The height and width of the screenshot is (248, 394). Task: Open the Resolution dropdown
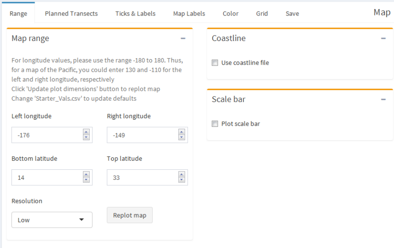(52, 220)
